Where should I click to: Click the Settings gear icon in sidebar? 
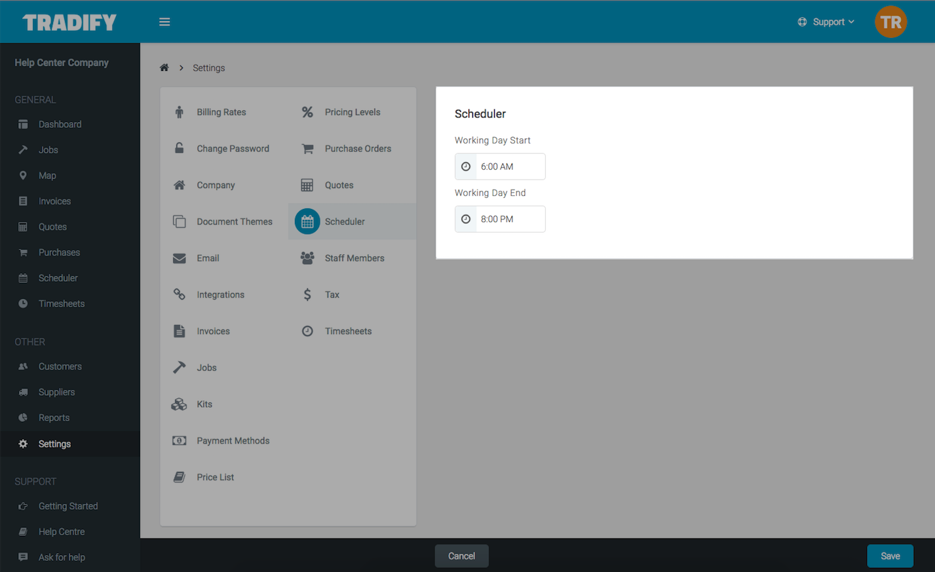pos(23,444)
